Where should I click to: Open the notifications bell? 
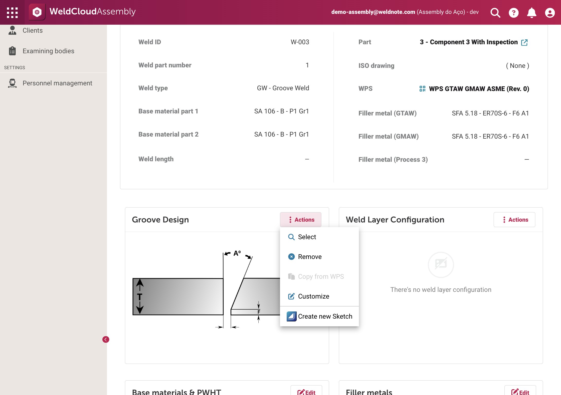pos(531,13)
